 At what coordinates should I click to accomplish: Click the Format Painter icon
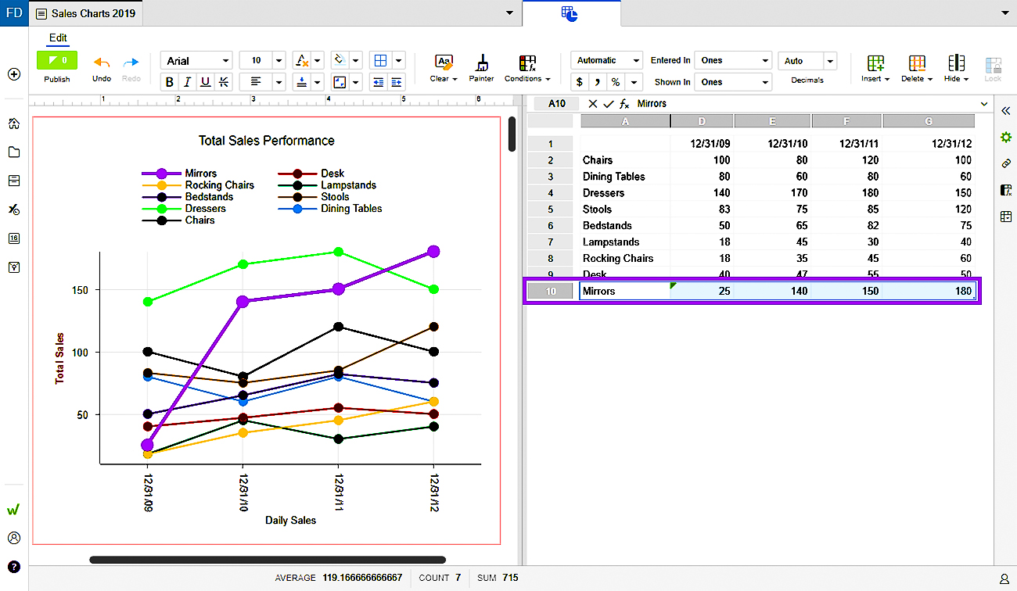481,63
